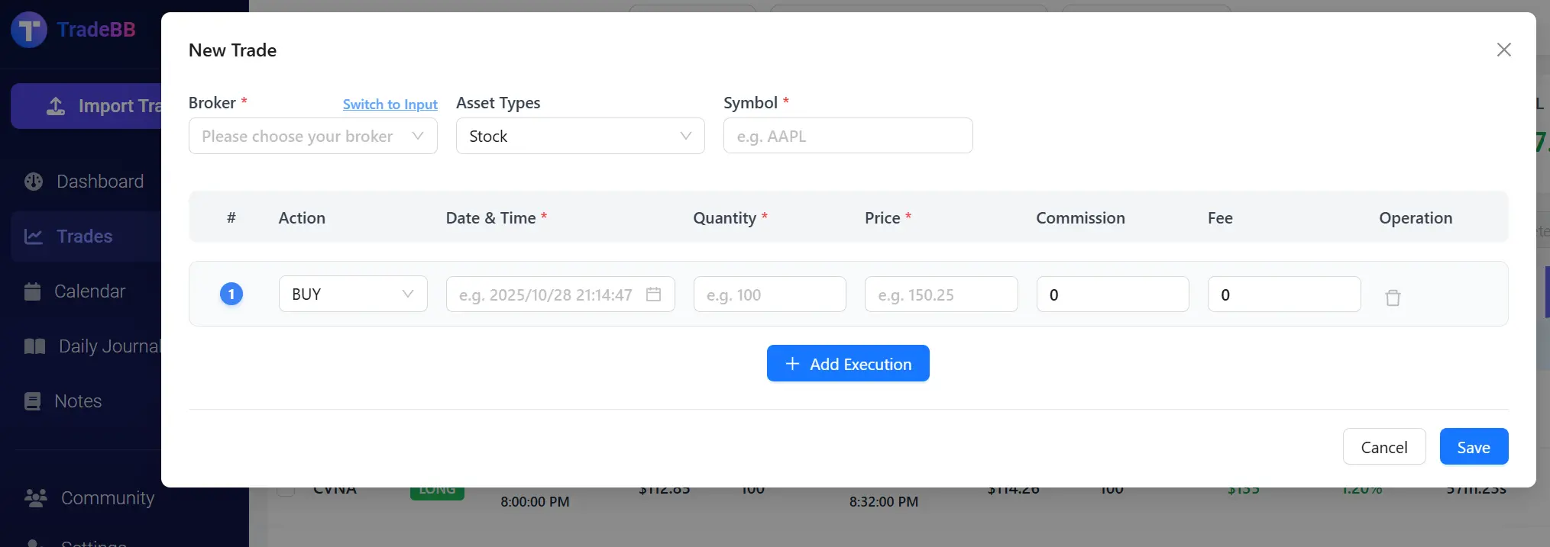This screenshot has width=1550, height=547.
Task: Click the Cancel button
Action: [x=1383, y=447]
